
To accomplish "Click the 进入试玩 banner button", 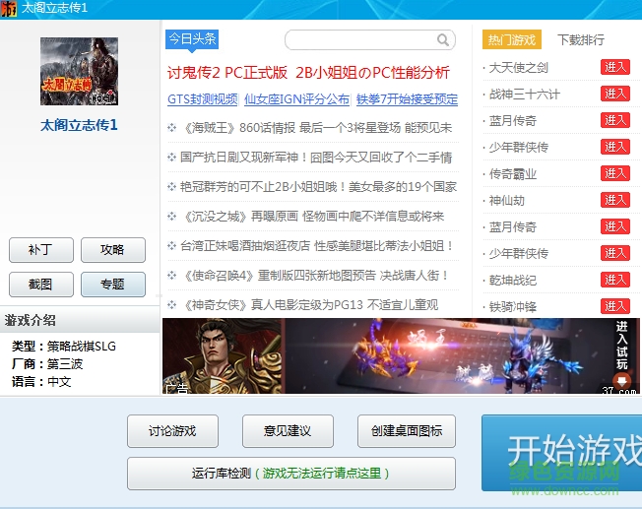I will [622, 353].
